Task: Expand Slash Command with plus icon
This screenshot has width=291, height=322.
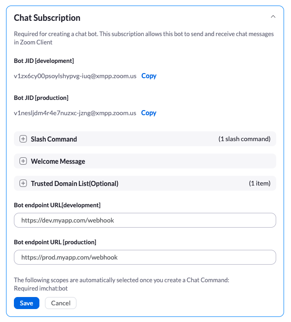Action: [23, 139]
